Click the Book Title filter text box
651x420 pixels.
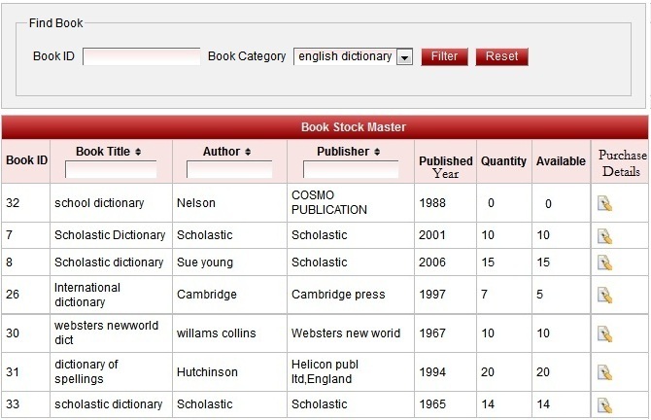[x=111, y=170]
